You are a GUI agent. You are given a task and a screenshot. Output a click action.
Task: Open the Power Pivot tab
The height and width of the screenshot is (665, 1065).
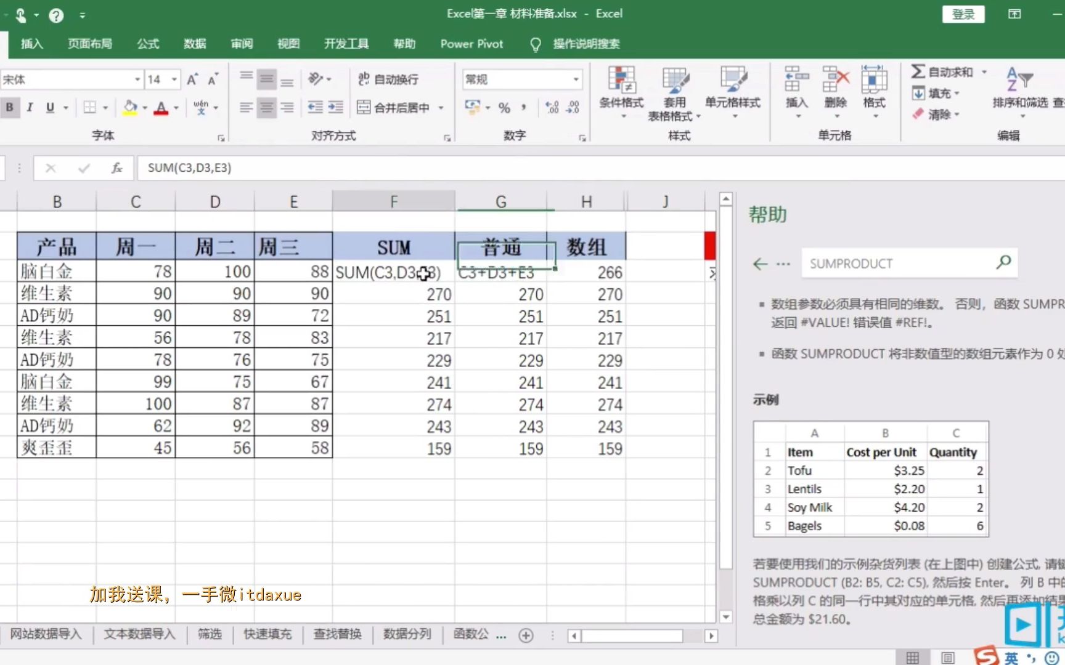coord(471,44)
